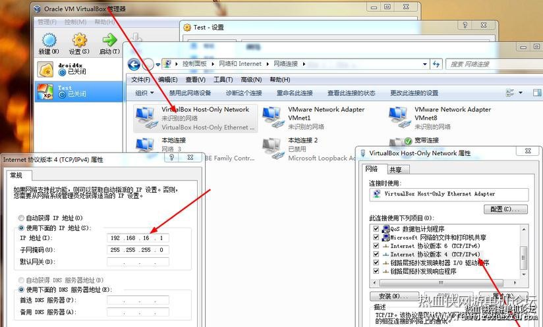Click 查看此连接的状态 toolbar button
The width and height of the screenshot is (543, 327).
point(351,93)
